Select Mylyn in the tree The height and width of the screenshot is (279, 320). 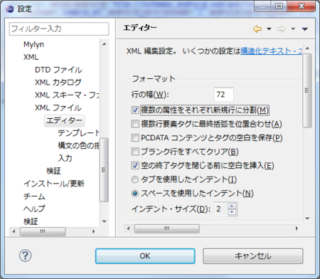point(33,44)
